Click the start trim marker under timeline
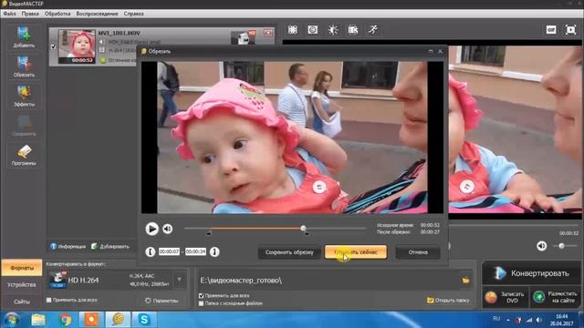The image size is (584, 328). 209,233
